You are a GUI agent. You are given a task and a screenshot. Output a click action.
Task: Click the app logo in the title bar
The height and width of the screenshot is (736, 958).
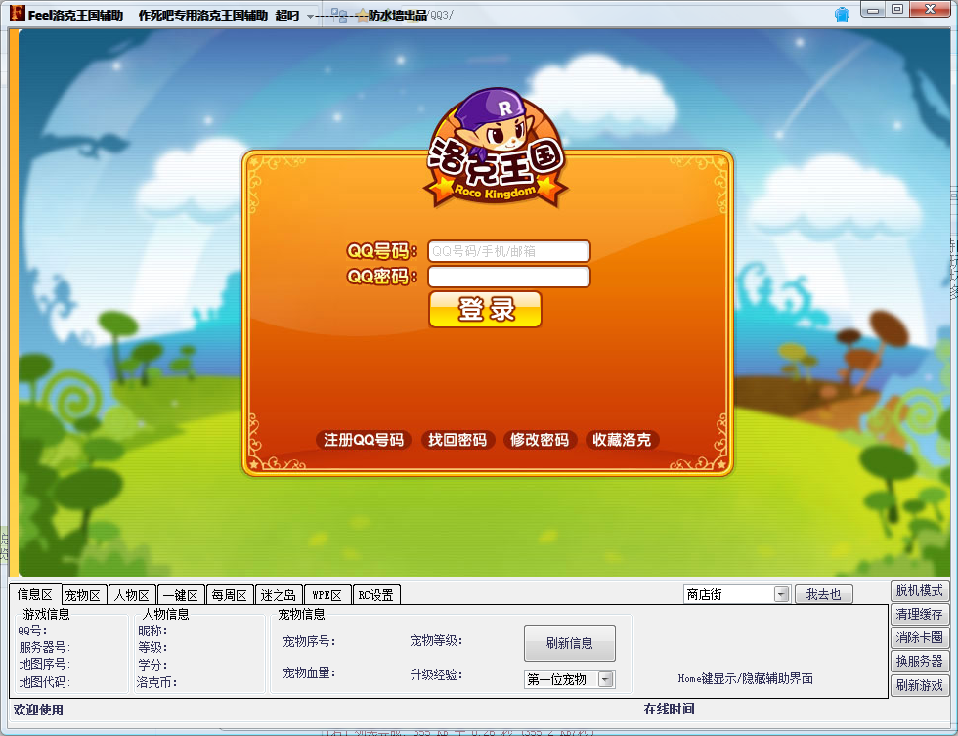18,12
